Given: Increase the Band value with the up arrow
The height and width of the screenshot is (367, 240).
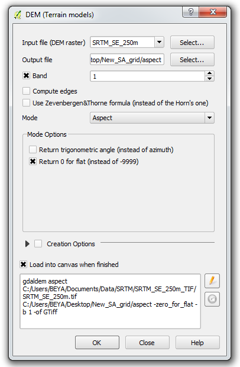Looking at the screenshot, I should (x=210, y=73).
